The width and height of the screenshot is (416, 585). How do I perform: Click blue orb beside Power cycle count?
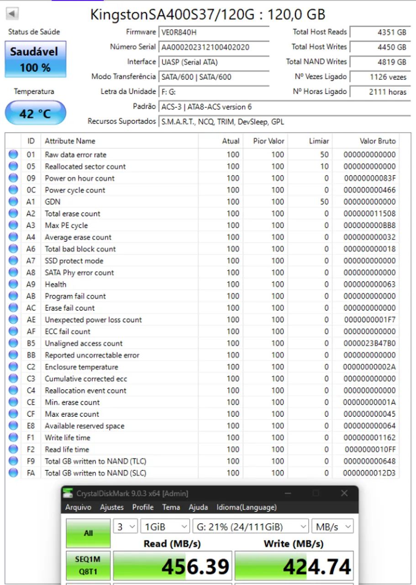tap(13, 190)
